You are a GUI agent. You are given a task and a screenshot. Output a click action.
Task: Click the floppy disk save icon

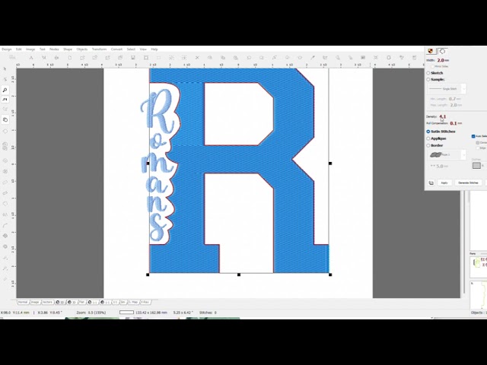pyautogui.click(x=133, y=58)
